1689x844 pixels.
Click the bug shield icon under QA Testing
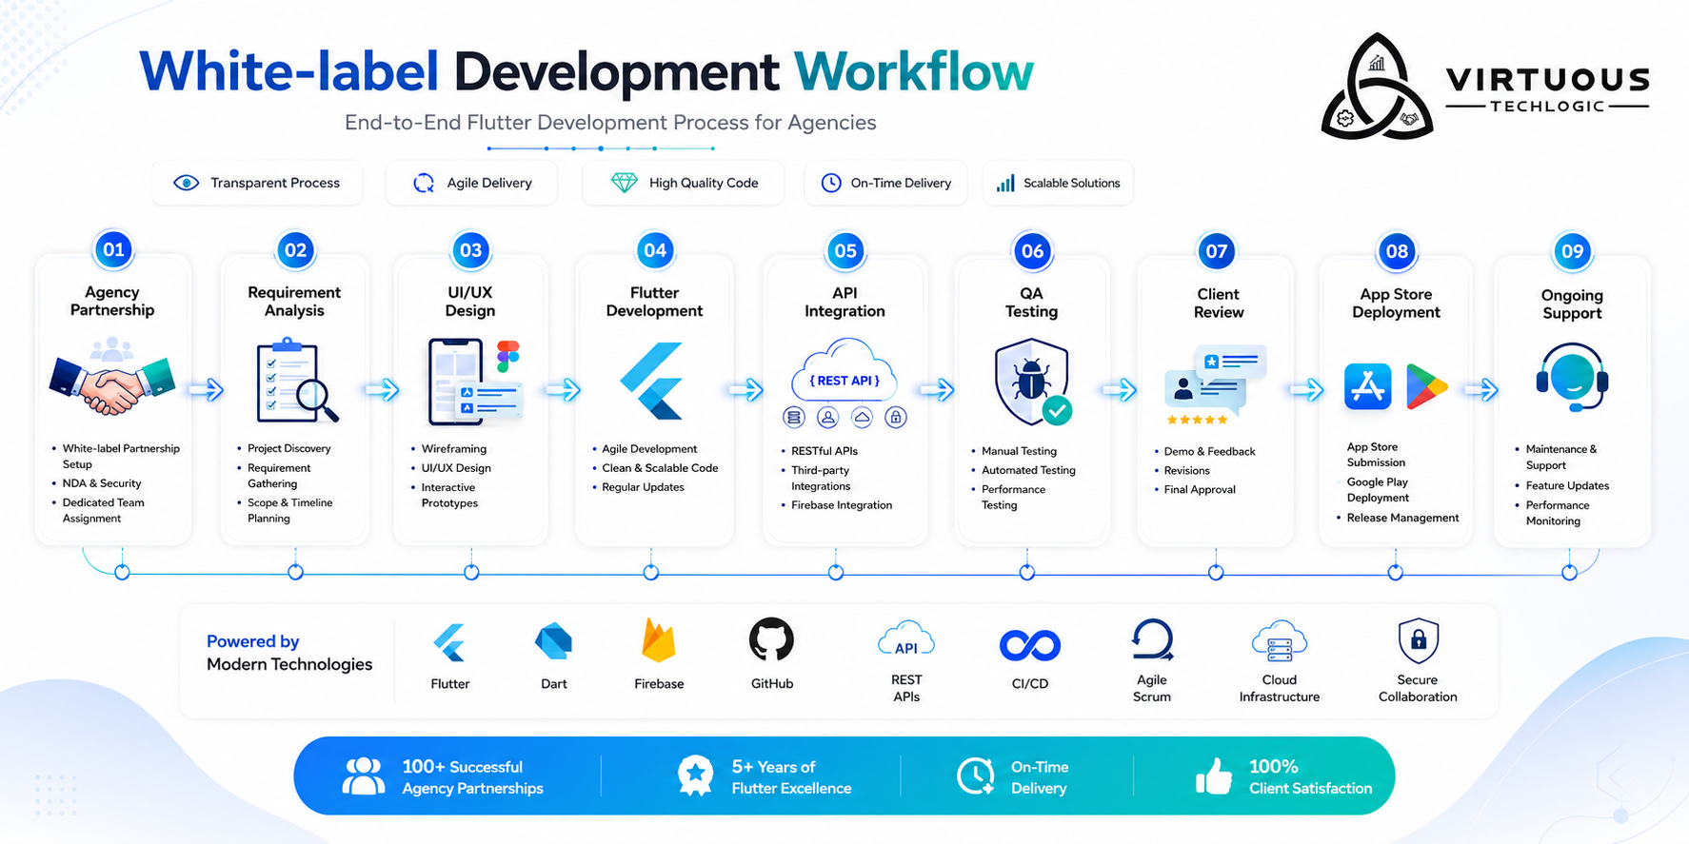tap(1032, 383)
